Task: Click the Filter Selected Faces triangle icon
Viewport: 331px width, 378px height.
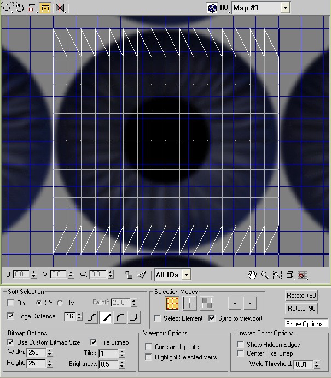Action: [x=142, y=275]
